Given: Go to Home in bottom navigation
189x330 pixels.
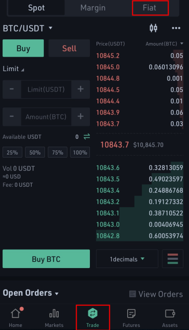Looking at the screenshot, I should pyautogui.click(x=15, y=317).
